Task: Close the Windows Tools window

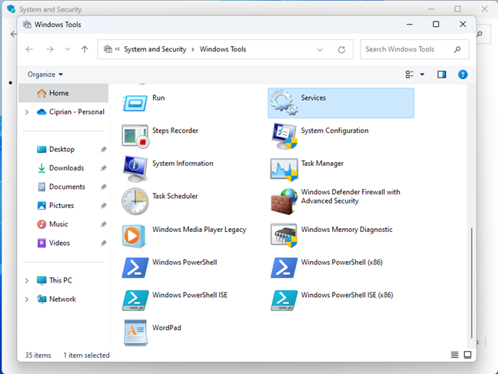Action: point(463,24)
